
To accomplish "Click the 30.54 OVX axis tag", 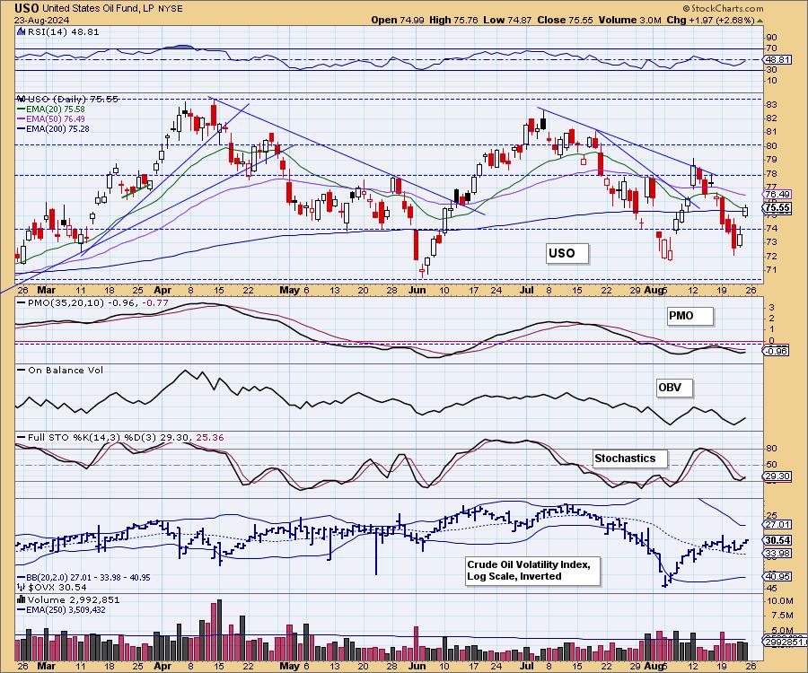I will (x=777, y=540).
